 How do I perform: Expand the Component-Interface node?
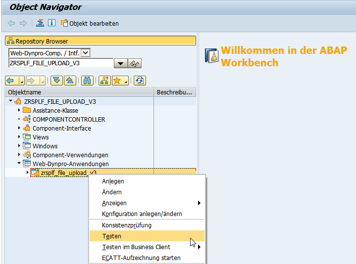click(x=19, y=128)
